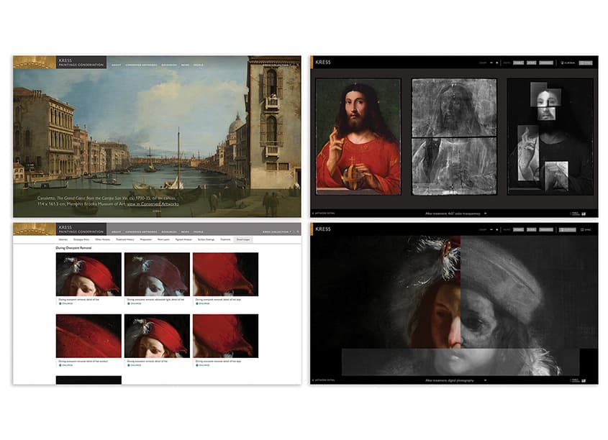Image resolution: width=608 pixels, height=440 pixels.
Task: Open CONSERVED ARTWORKS on the Detail Images page
Action: (x=141, y=232)
